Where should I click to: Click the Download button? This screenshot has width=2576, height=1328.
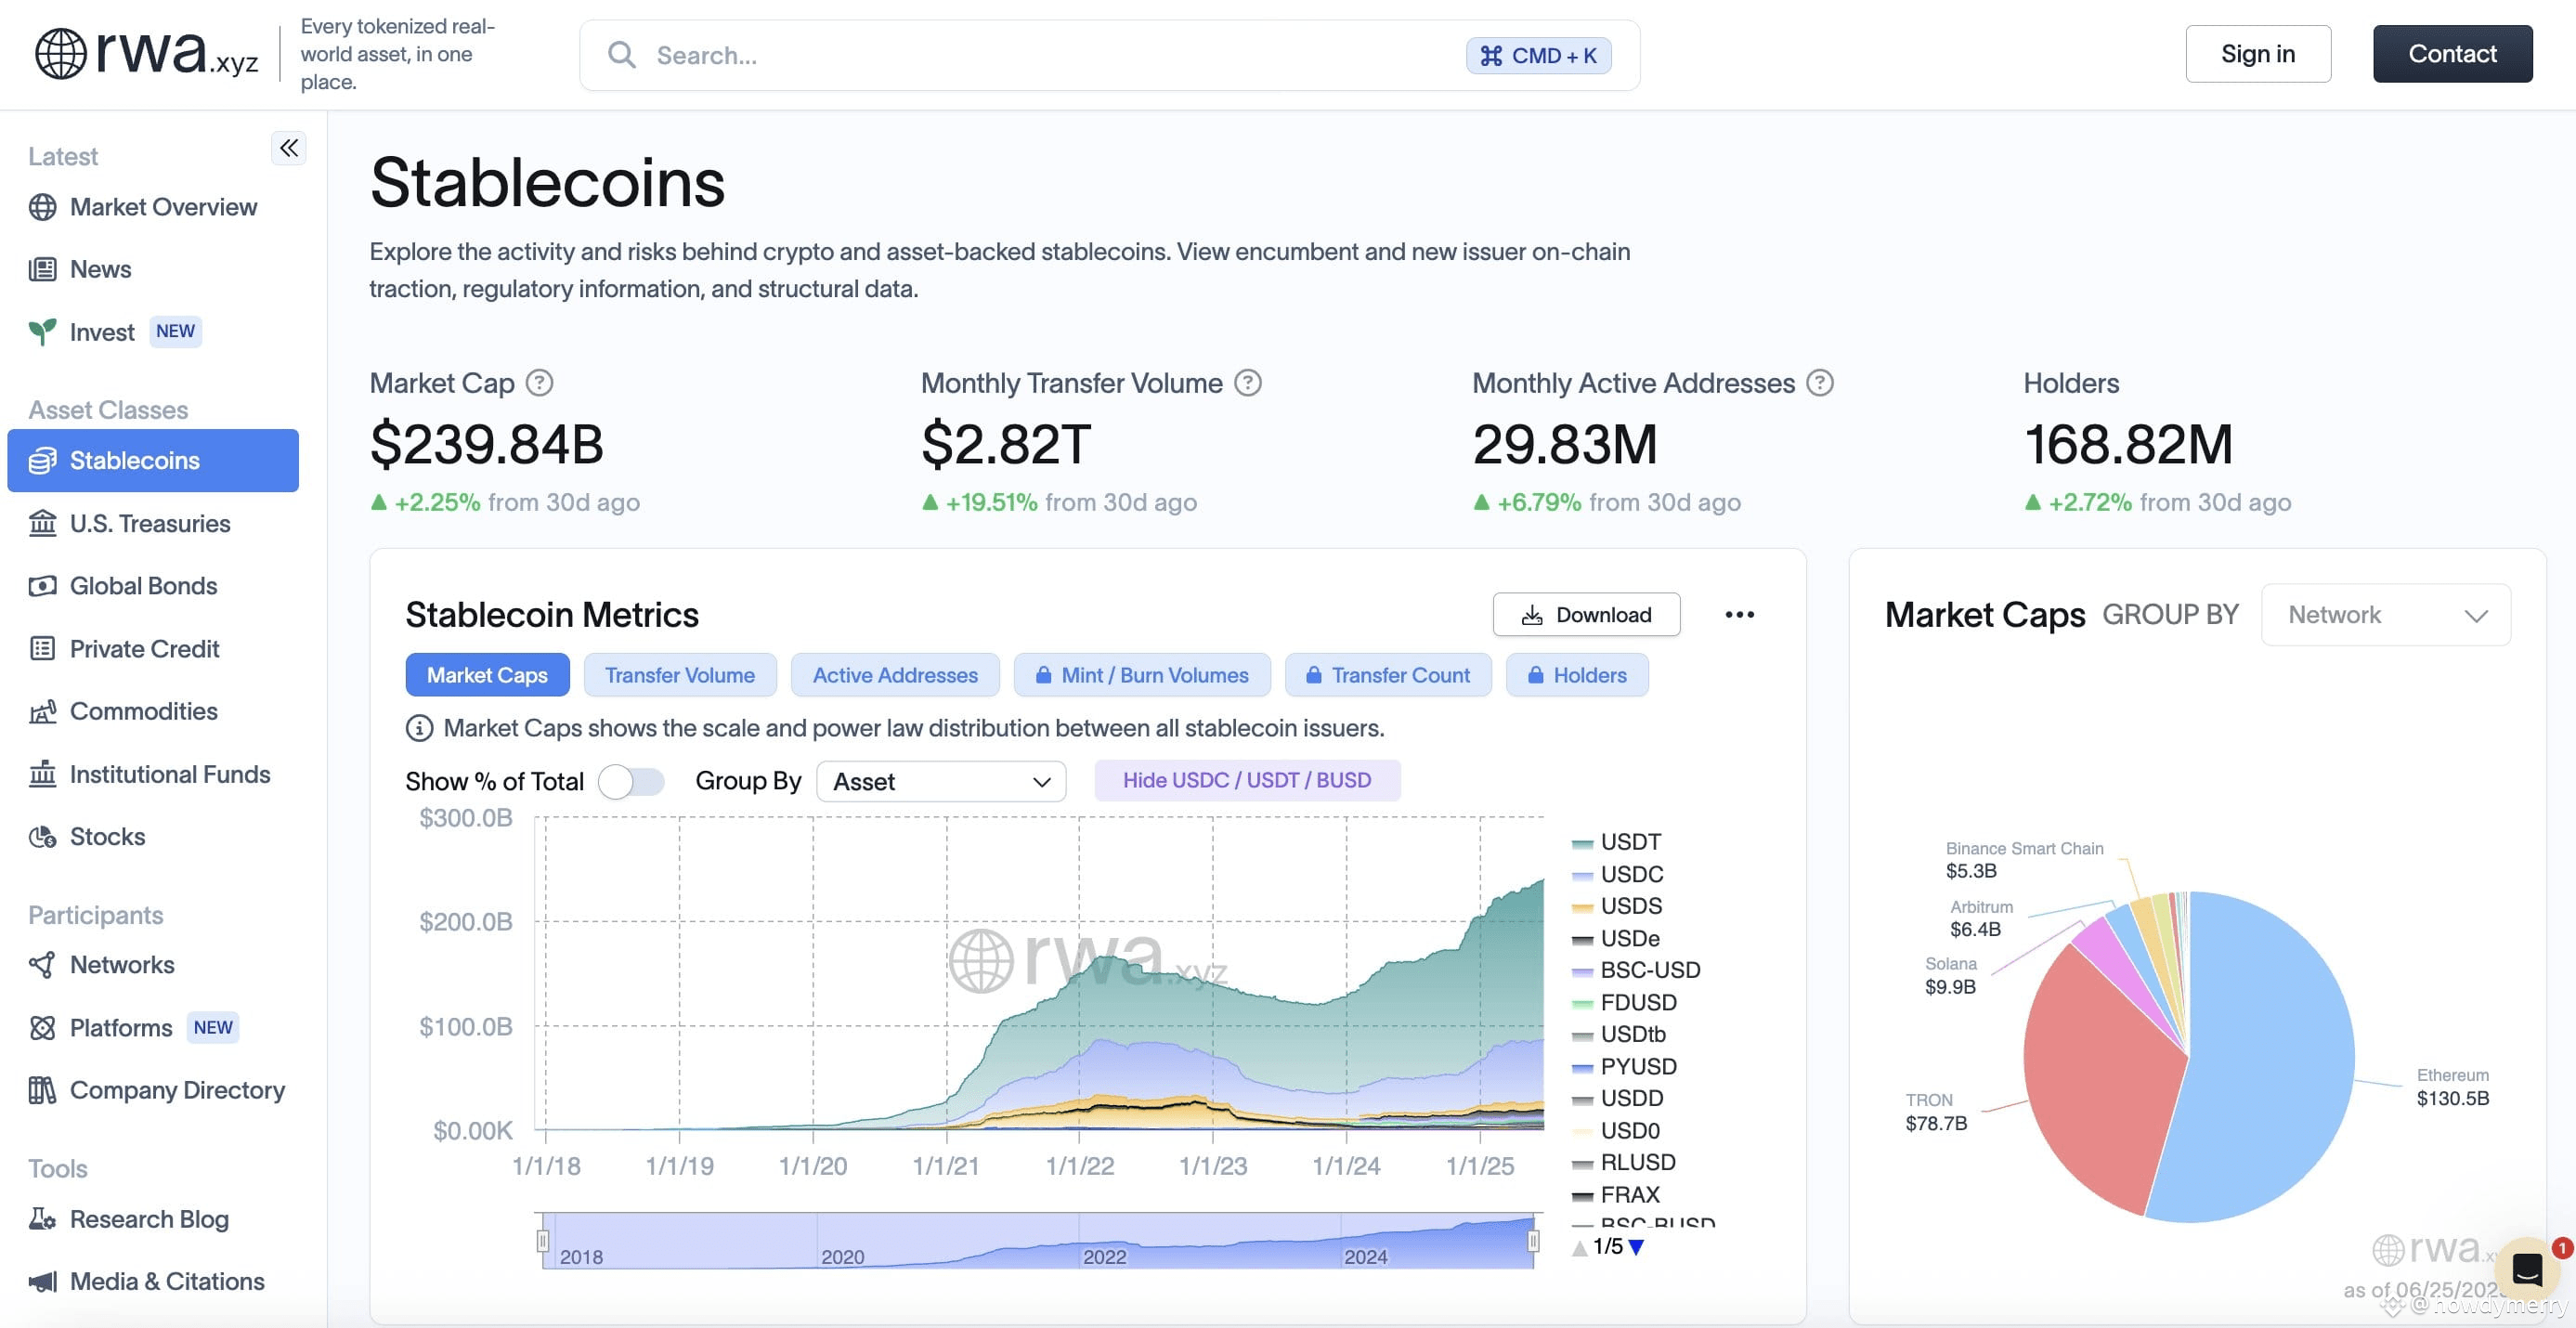(x=1587, y=615)
